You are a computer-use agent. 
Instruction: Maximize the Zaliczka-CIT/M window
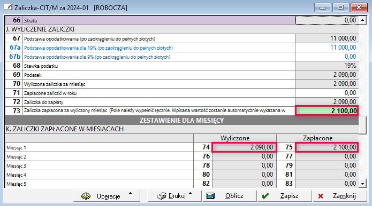click(x=340, y=7)
